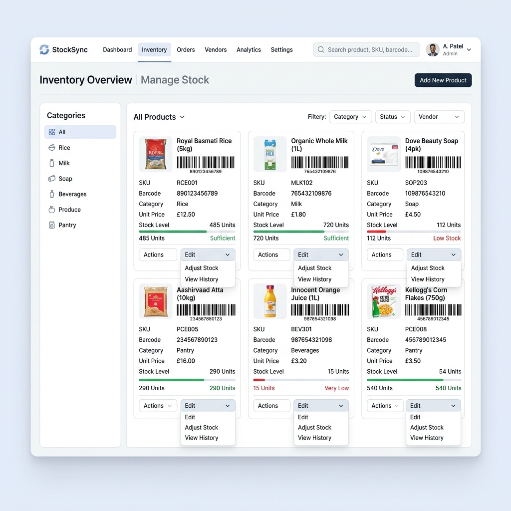This screenshot has height=511, width=511.
Task: Switch to the Inventory tab
Action: click(154, 49)
